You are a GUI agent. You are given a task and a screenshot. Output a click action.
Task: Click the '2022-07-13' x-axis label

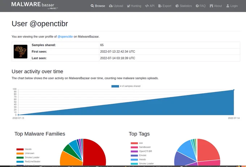(x=18, y=118)
